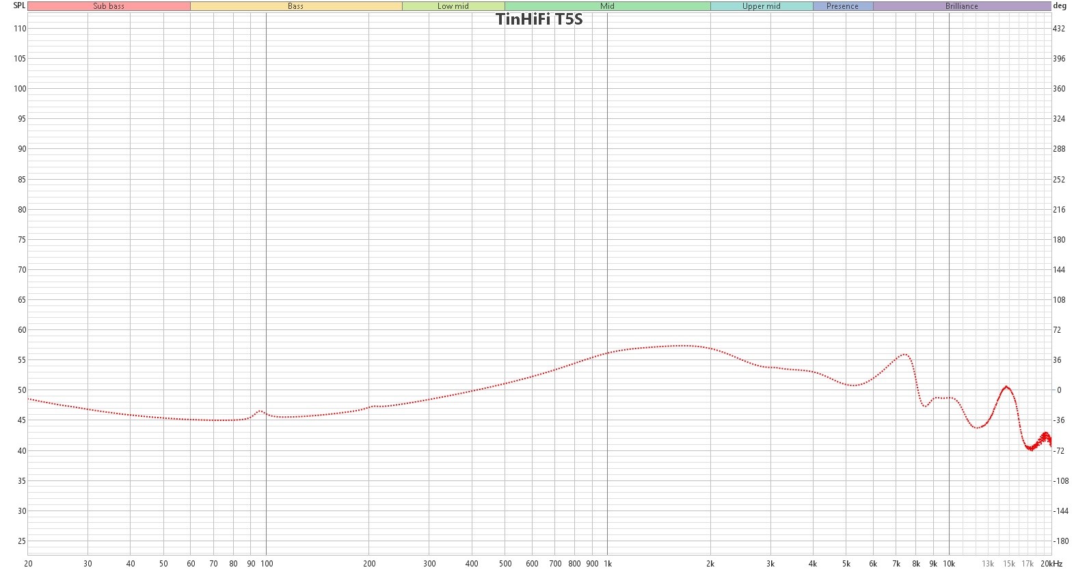The image size is (1087, 572).
Task: Select the positive 108 degree axis value
Action: click(x=1059, y=300)
